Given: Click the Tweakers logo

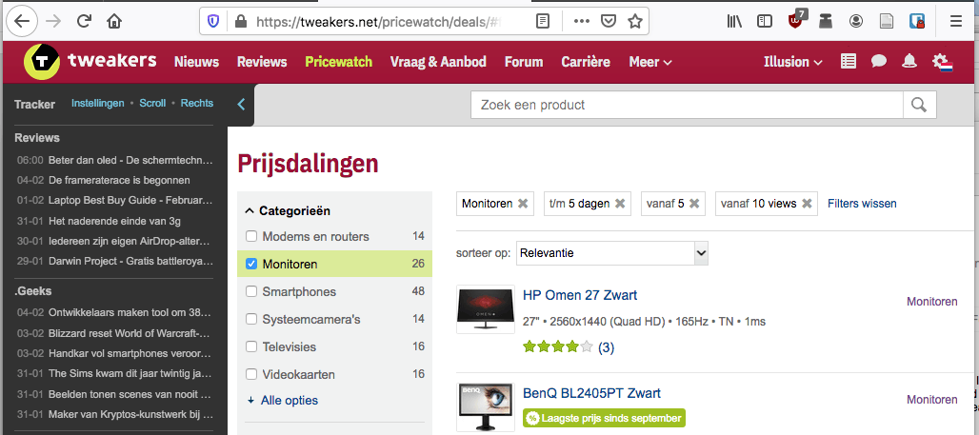Looking at the screenshot, I should click(x=90, y=62).
